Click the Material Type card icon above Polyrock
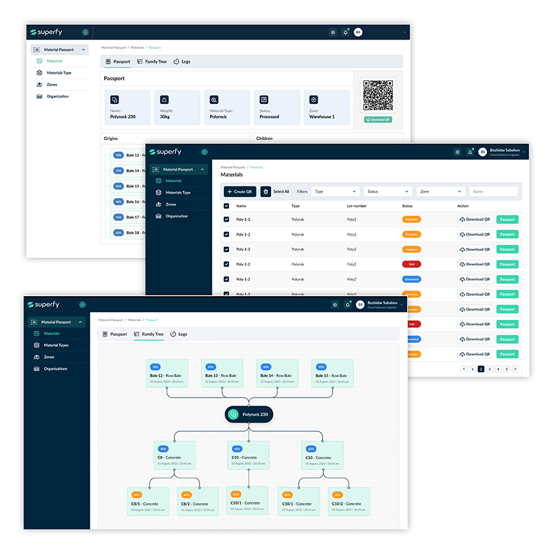The width and height of the screenshot is (553, 553). [x=214, y=99]
